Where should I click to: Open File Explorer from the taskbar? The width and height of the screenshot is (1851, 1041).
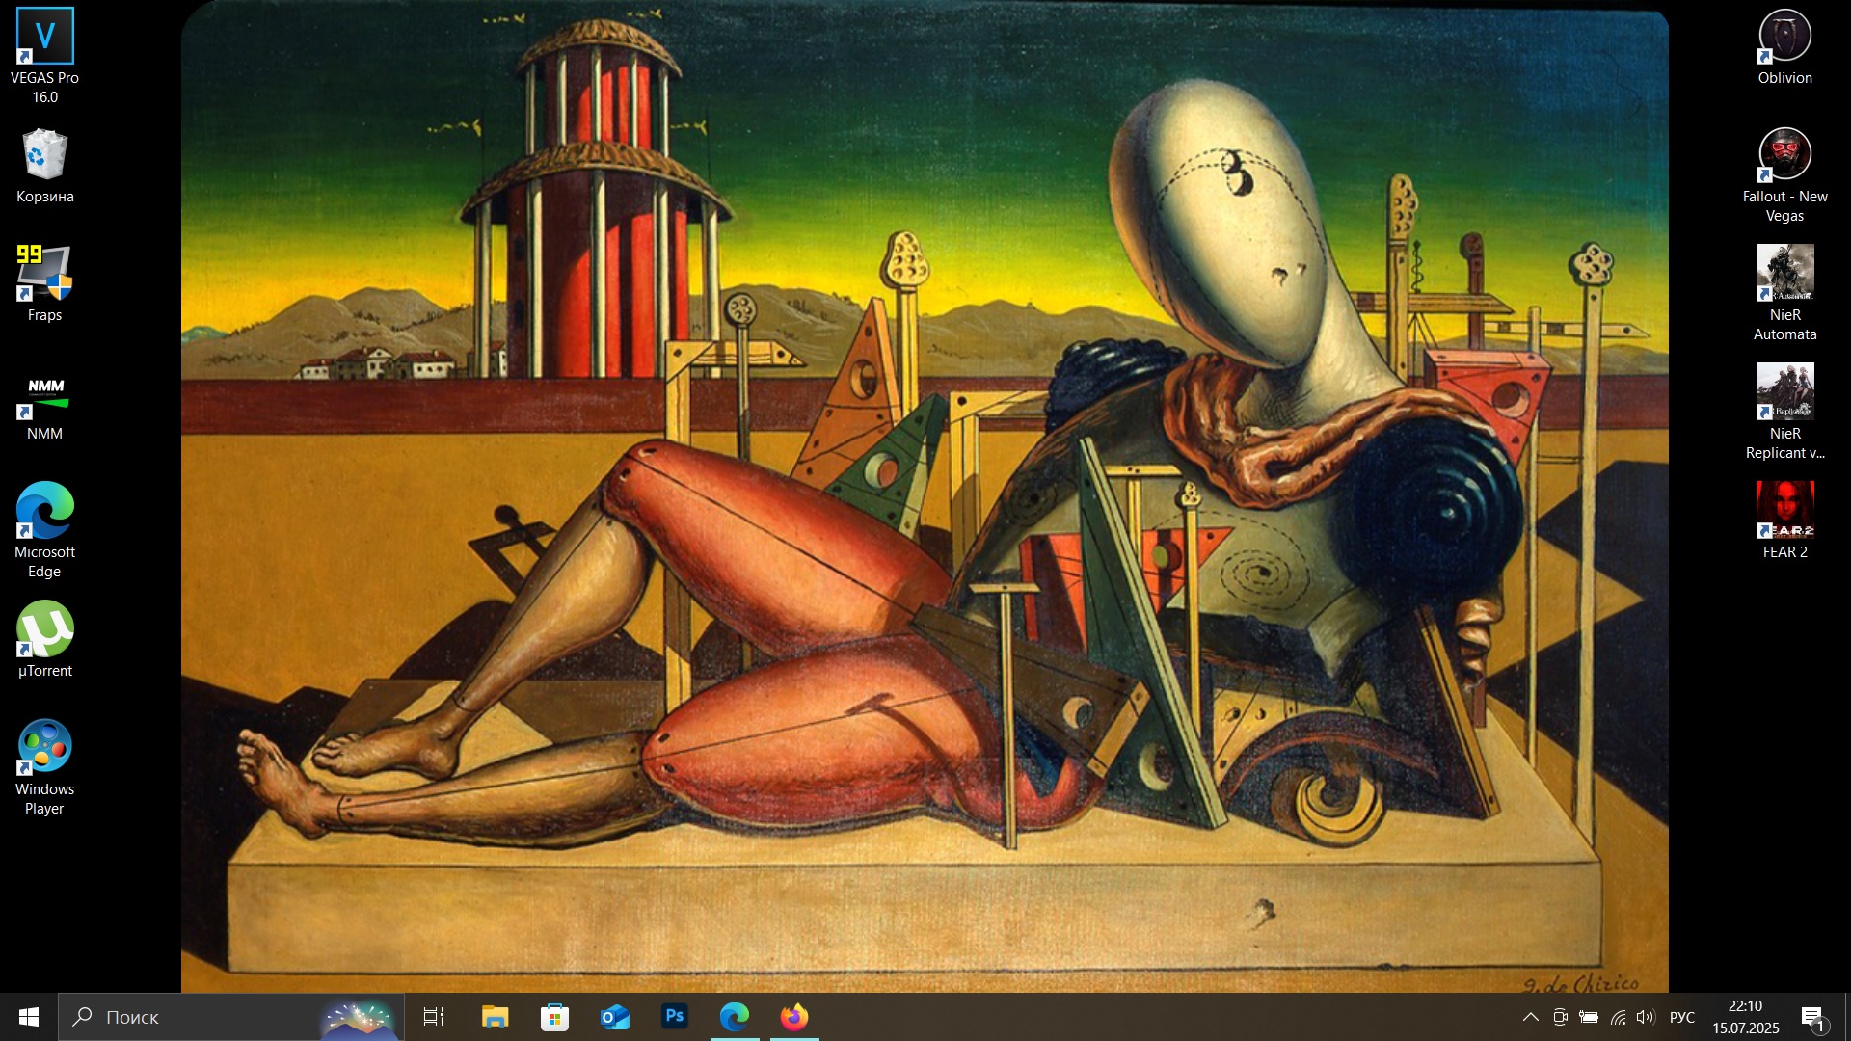[495, 1017]
